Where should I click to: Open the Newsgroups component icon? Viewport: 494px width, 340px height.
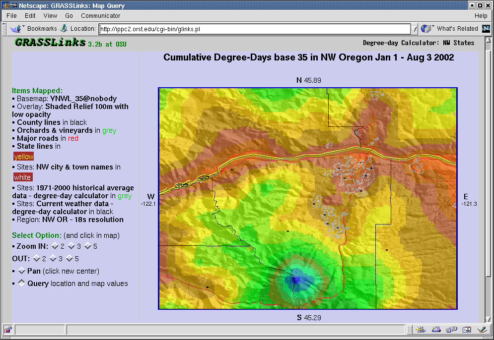pyautogui.click(x=451, y=330)
